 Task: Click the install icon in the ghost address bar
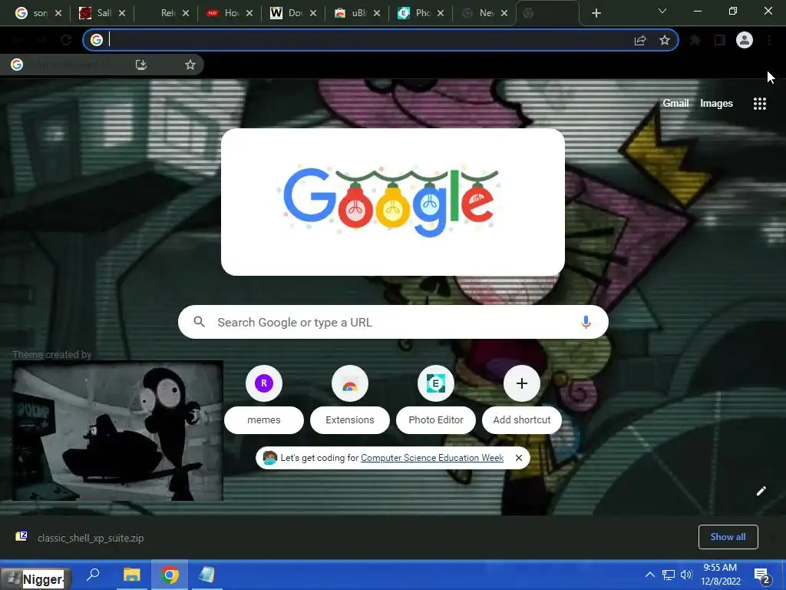point(141,65)
